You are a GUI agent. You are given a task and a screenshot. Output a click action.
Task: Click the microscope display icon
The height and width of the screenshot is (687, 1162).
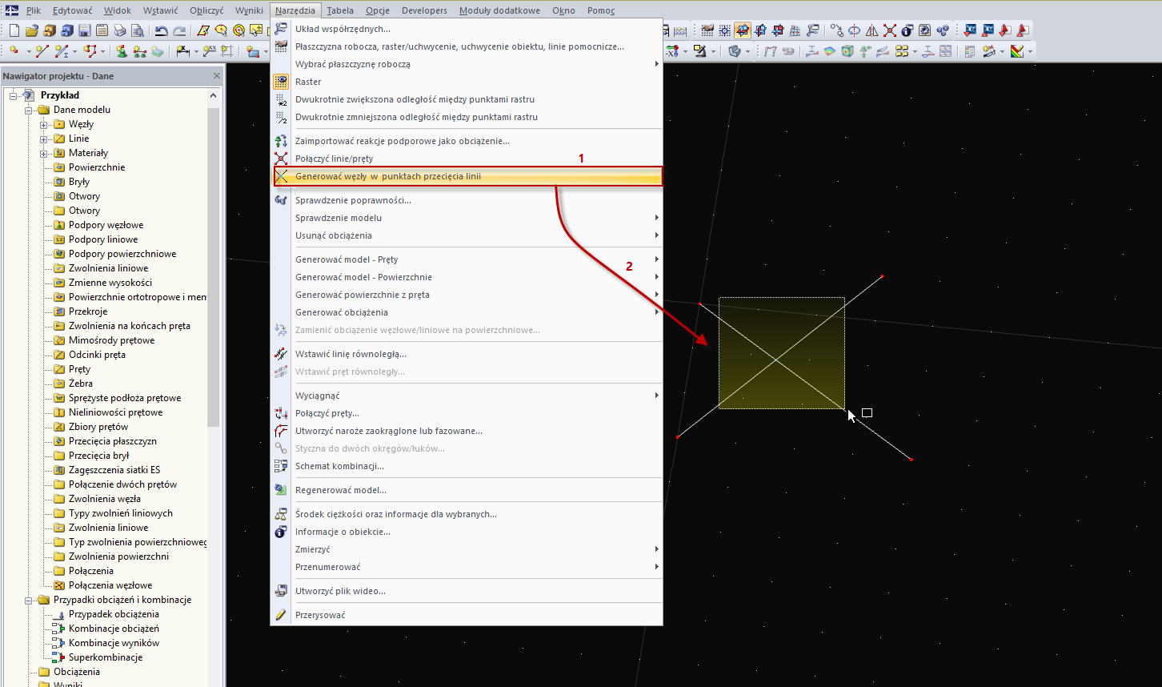pos(700,50)
